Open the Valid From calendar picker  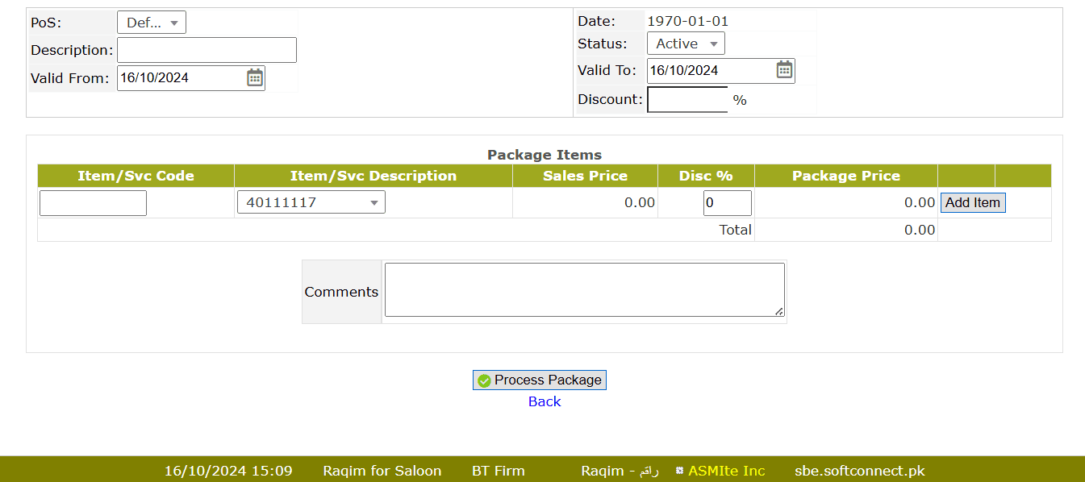pos(255,77)
